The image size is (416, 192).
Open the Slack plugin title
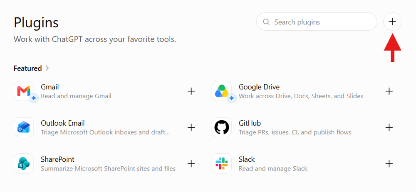(247, 159)
